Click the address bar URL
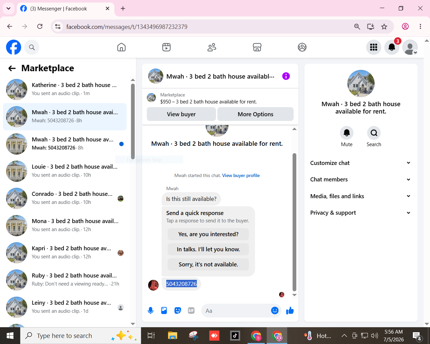 click(127, 27)
